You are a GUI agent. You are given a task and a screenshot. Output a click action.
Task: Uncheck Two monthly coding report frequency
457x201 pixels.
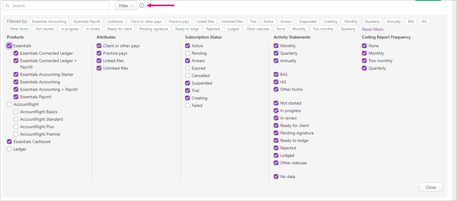364,61
